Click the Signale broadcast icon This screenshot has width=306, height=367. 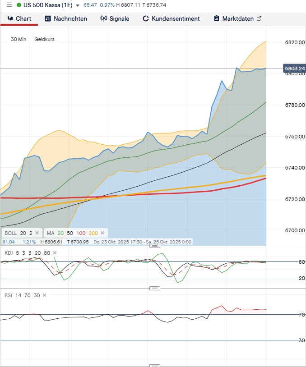(x=103, y=19)
